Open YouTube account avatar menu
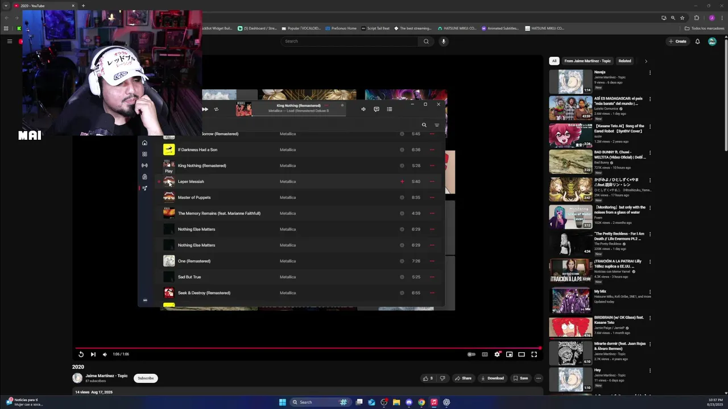This screenshot has width=728, height=409. (712, 41)
